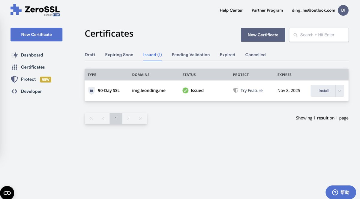The image size is (360, 199).
Task: Click the Issued status text
Action: click(197, 90)
